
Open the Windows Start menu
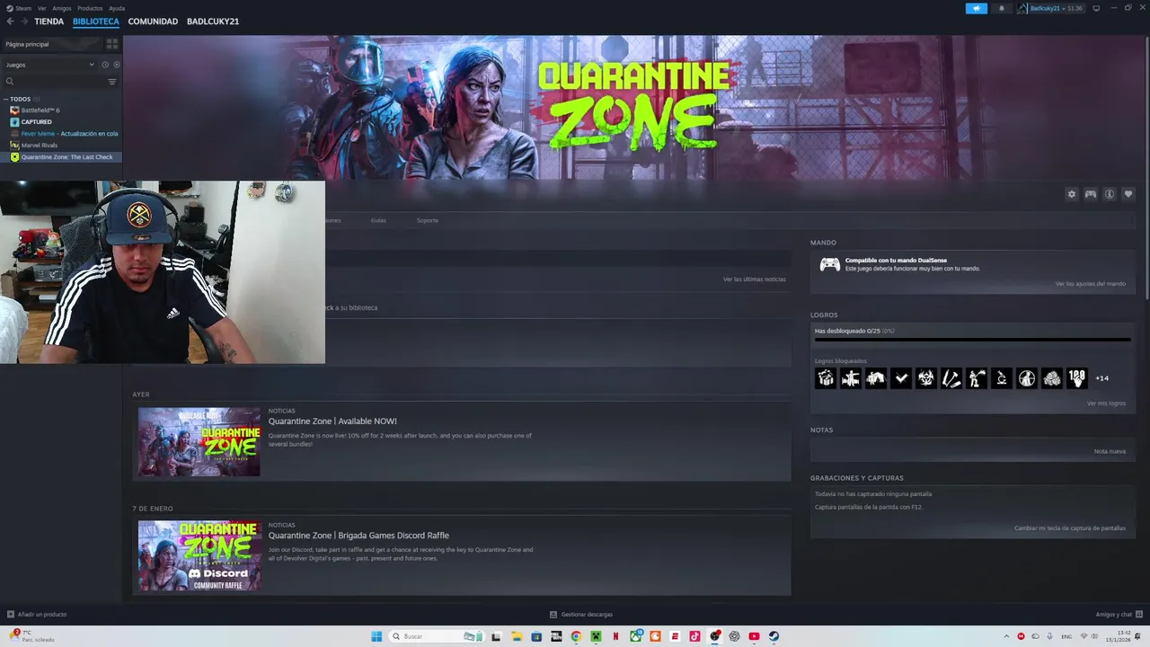(x=376, y=636)
